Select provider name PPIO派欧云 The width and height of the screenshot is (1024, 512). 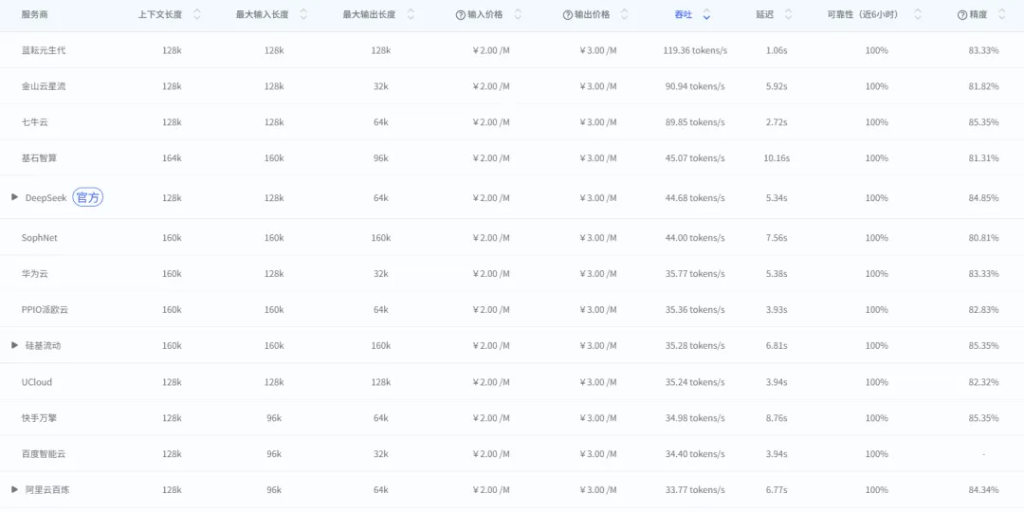pyautogui.click(x=45, y=309)
